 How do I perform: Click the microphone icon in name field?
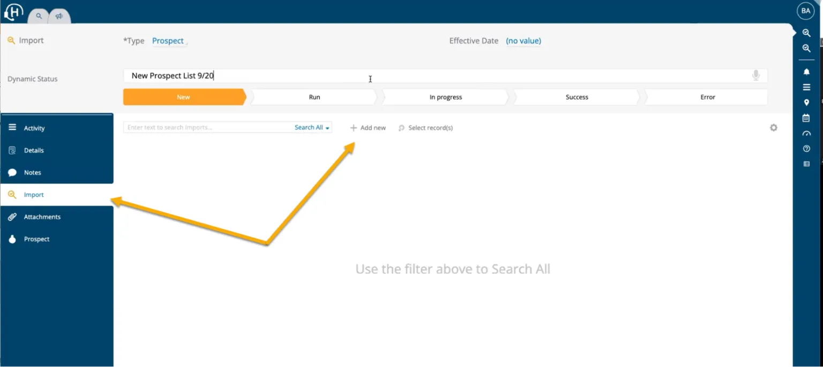click(x=755, y=75)
